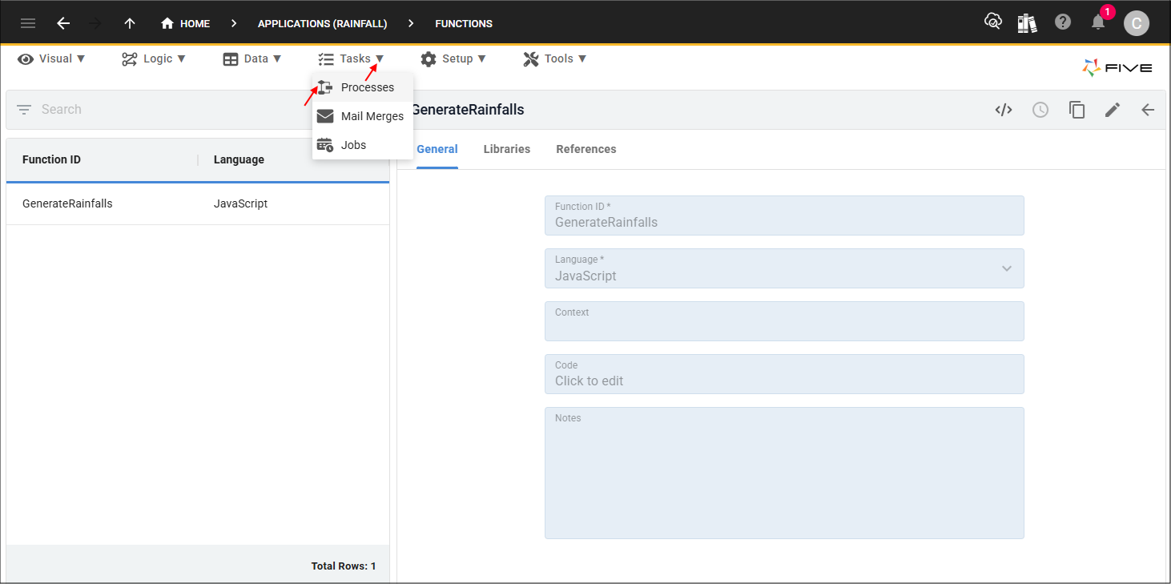Click the pencil edit icon
The height and width of the screenshot is (584, 1171).
tap(1113, 110)
